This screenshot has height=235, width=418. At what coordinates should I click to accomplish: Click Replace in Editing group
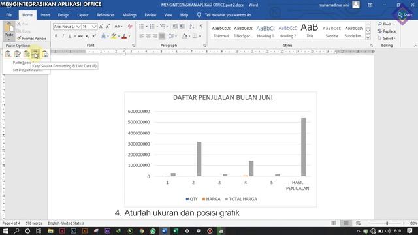click(387, 31)
